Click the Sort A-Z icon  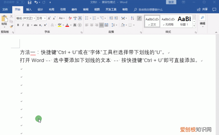(x=132, y=18)
